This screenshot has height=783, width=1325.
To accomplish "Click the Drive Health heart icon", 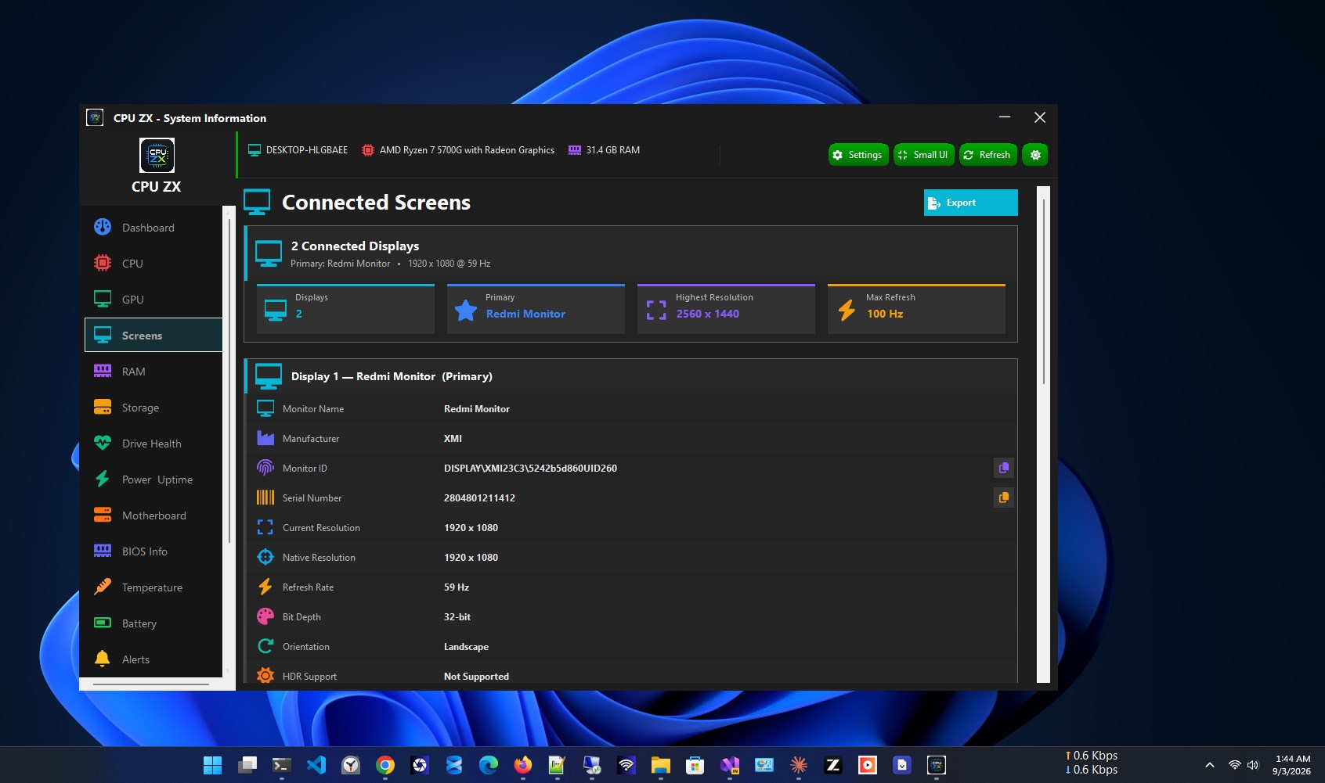I will coord(103,444).
